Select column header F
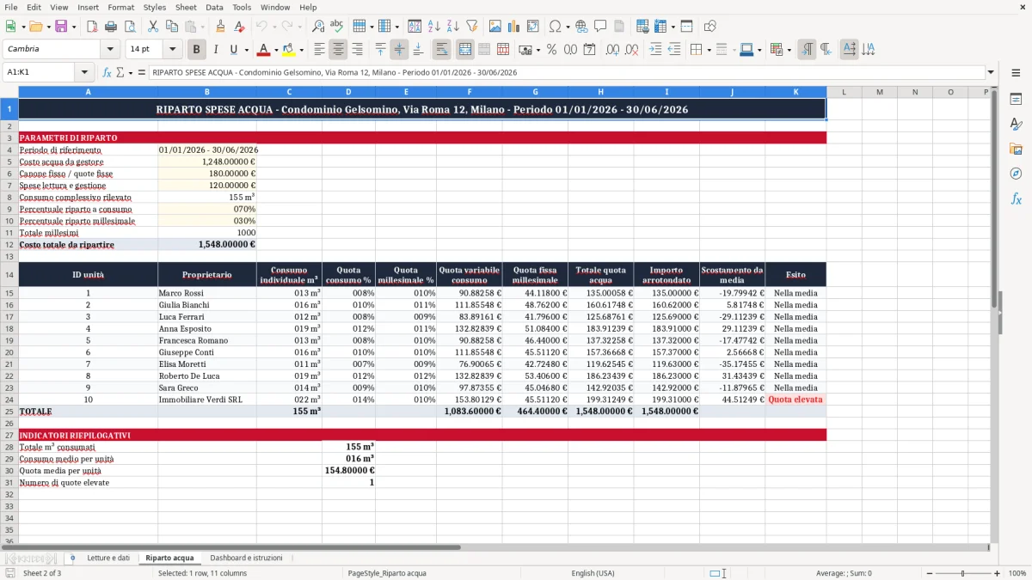Image resolution: width=1032 pixels, height=580 pixels. (x=470, y=92)
